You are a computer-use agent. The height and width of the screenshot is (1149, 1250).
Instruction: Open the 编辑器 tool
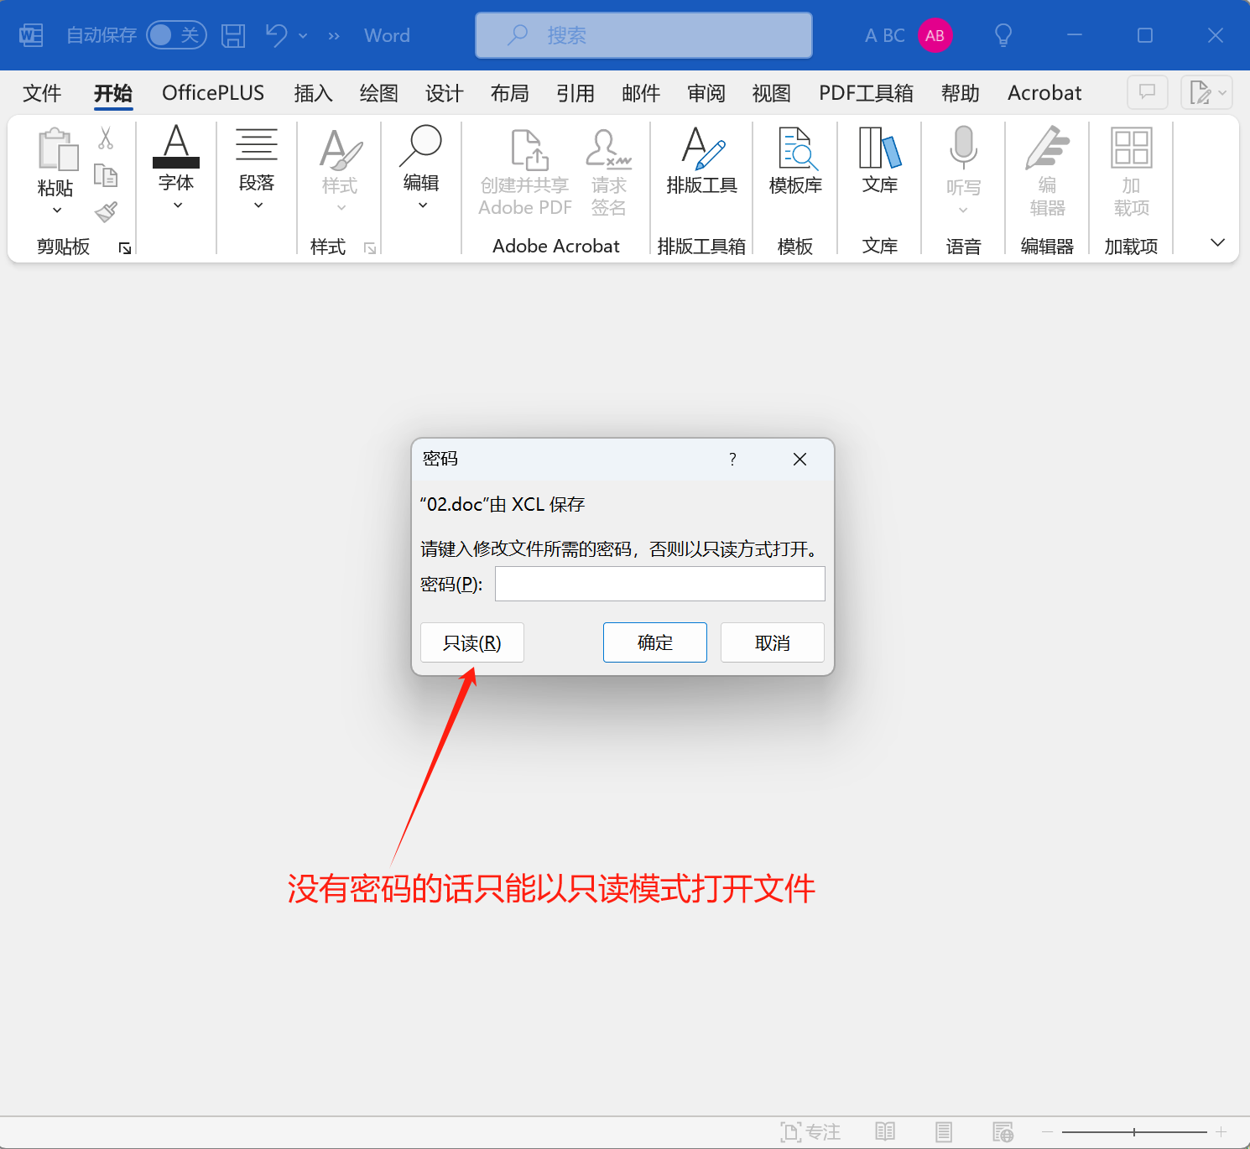pos(1047,168)
